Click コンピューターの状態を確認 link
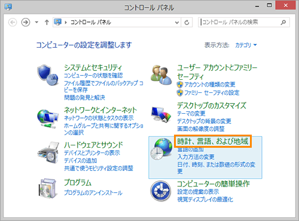Screen dimensions: 299x221 [x=93, y=76]
